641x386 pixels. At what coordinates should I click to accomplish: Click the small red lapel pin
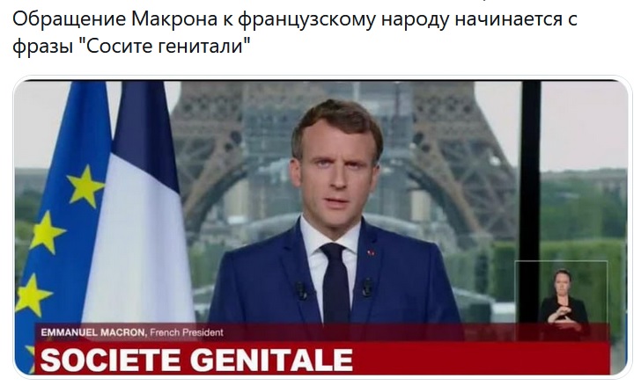click(371, 253)
